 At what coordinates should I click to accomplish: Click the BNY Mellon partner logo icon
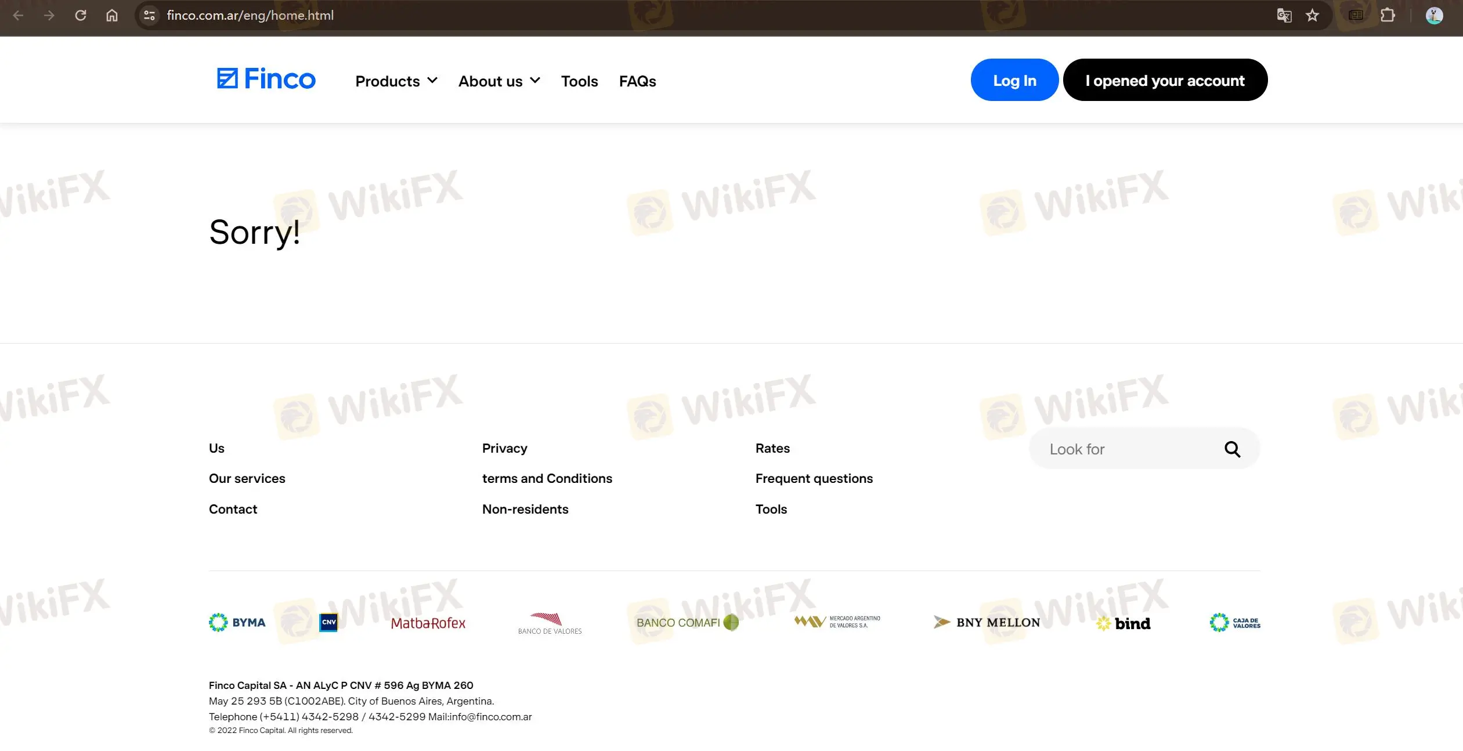[x=987, y=622]
